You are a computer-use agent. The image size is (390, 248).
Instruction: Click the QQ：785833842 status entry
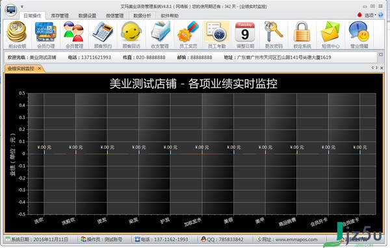[x=225, y=240]
